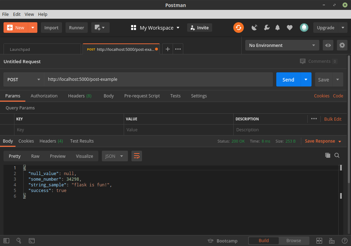Screen dimensions: 351x246
Task: Open Find and Replace in the status bar
Action: point(19,241)
